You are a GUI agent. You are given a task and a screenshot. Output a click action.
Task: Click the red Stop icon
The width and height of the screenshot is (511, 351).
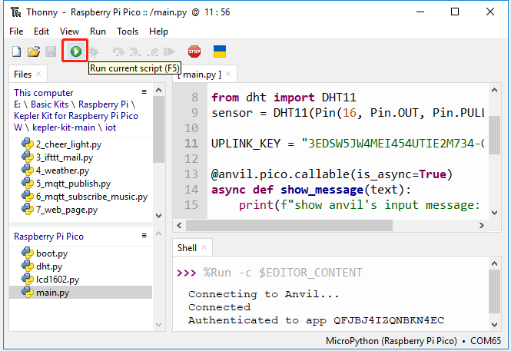coord(194,51)
